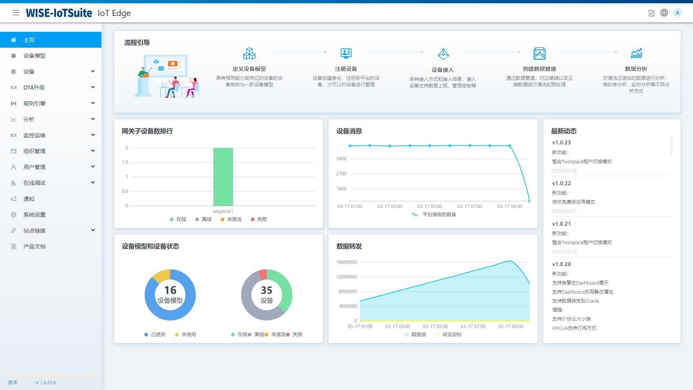Expand the 规则引擎 menu chevron
The image size is (693, 390).
point(93,103)
